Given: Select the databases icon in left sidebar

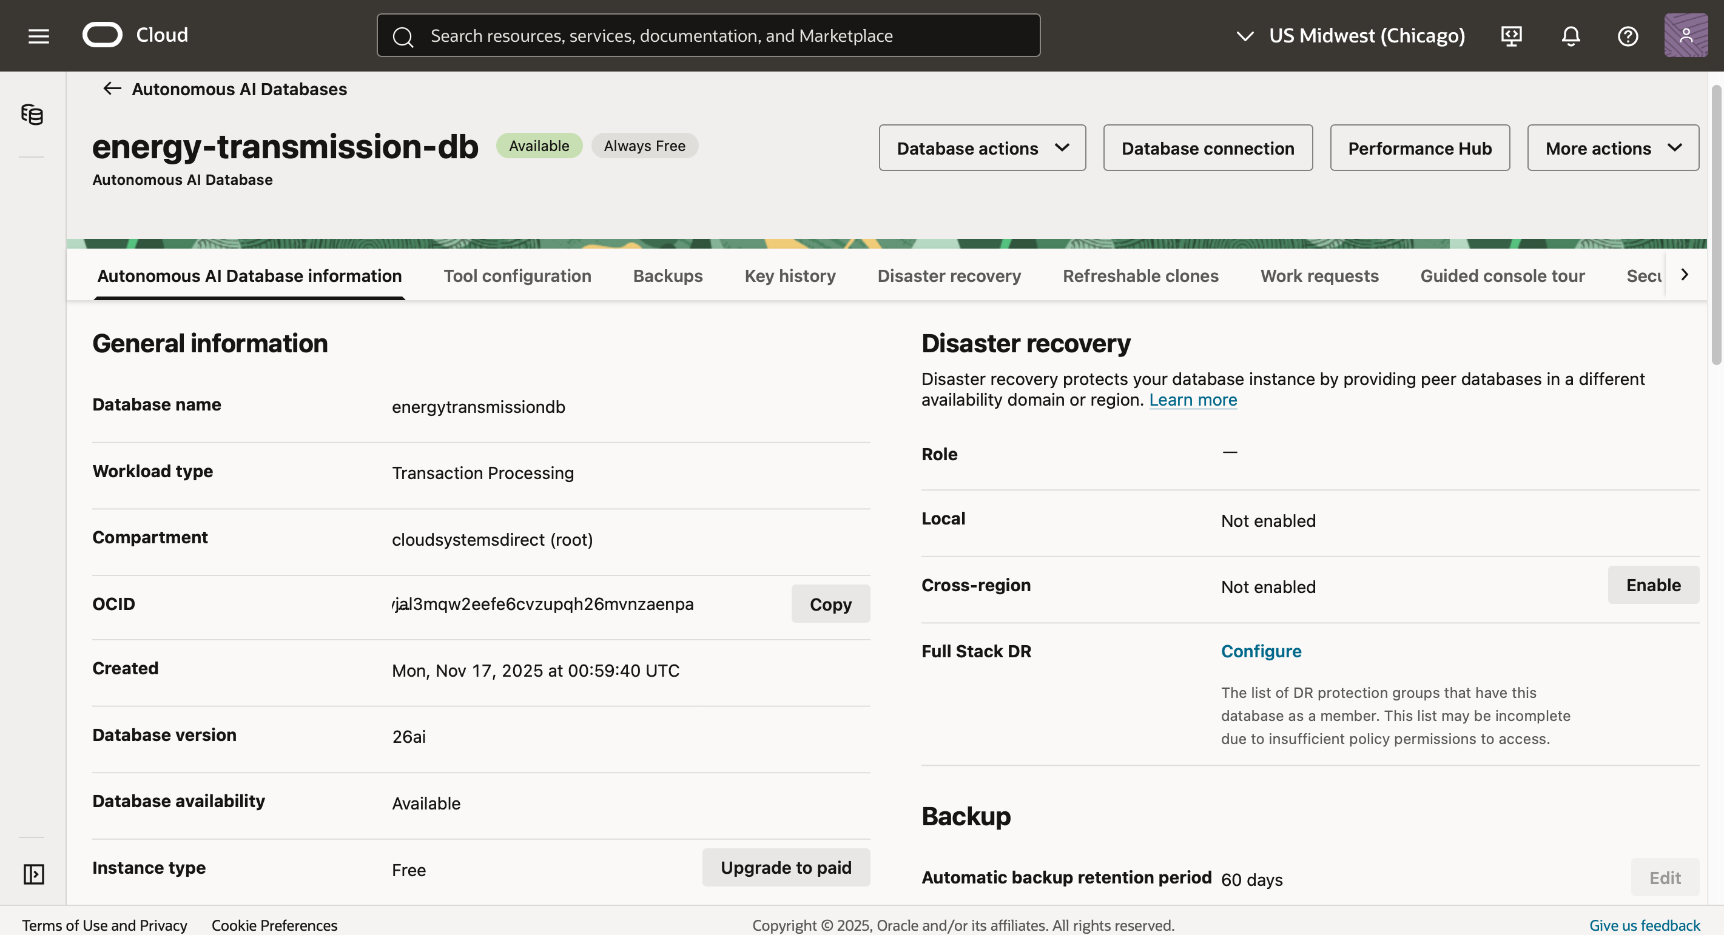Looking at the screenshot, I should click(x=32, y=115).
